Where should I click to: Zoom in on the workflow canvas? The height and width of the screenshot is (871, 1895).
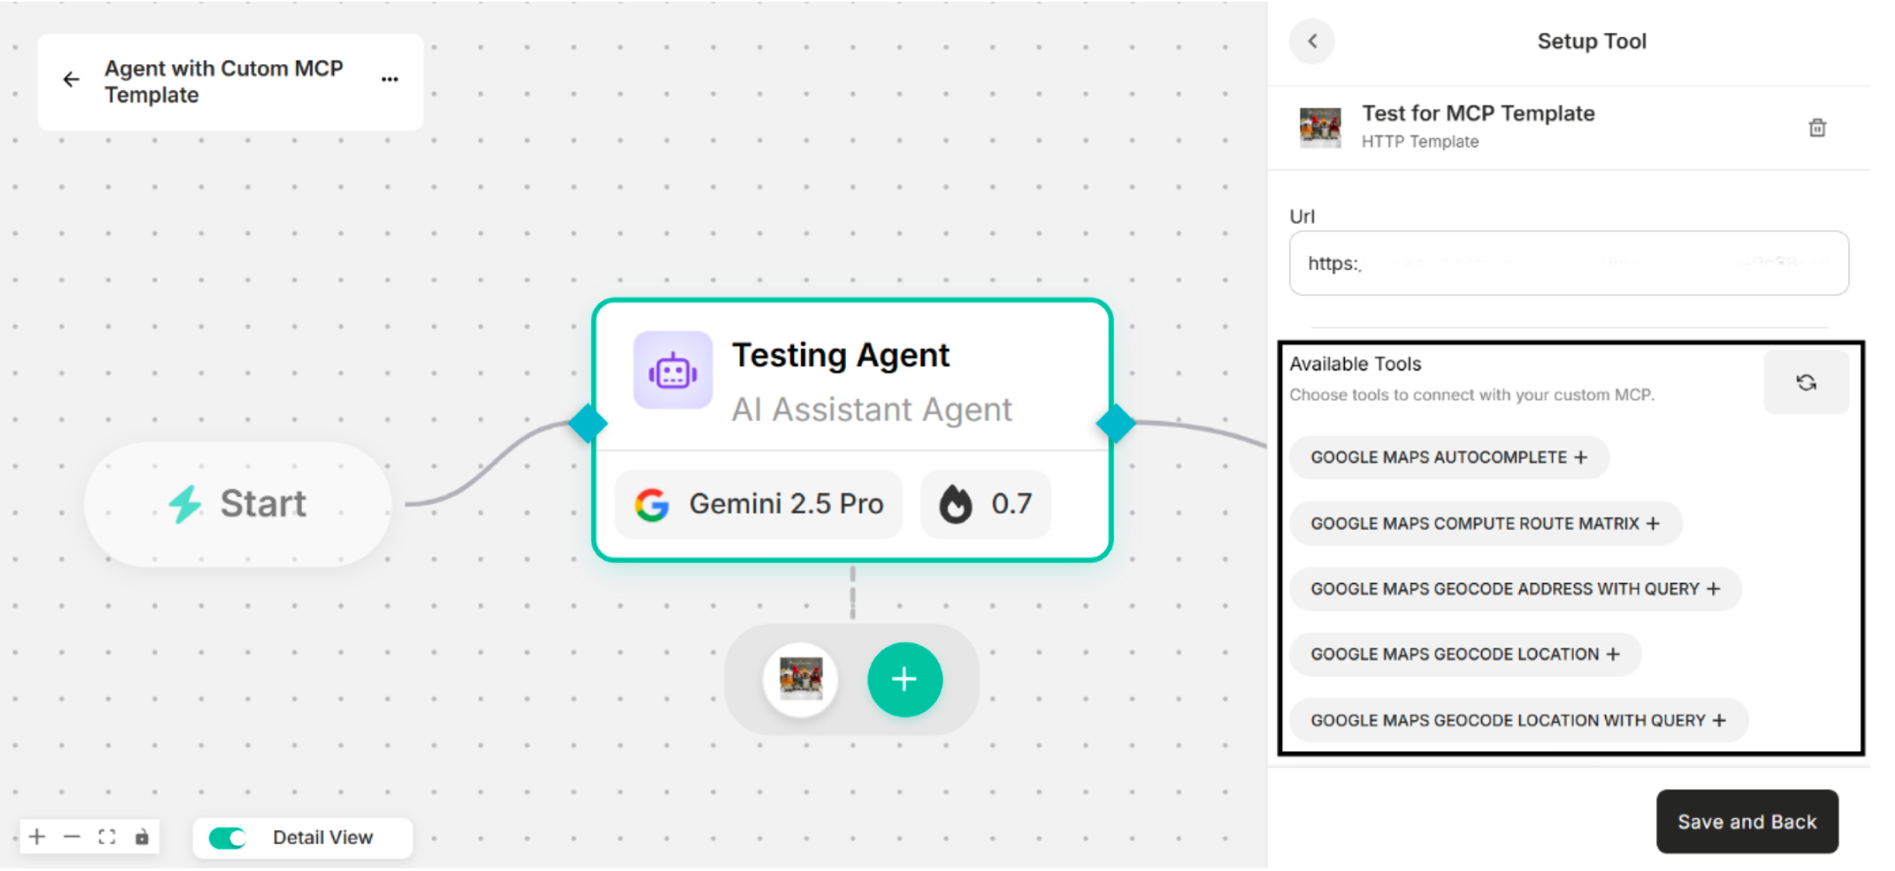click(36, 836)
